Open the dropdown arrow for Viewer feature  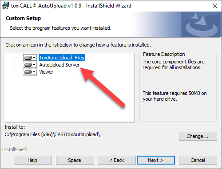point(34,72)
